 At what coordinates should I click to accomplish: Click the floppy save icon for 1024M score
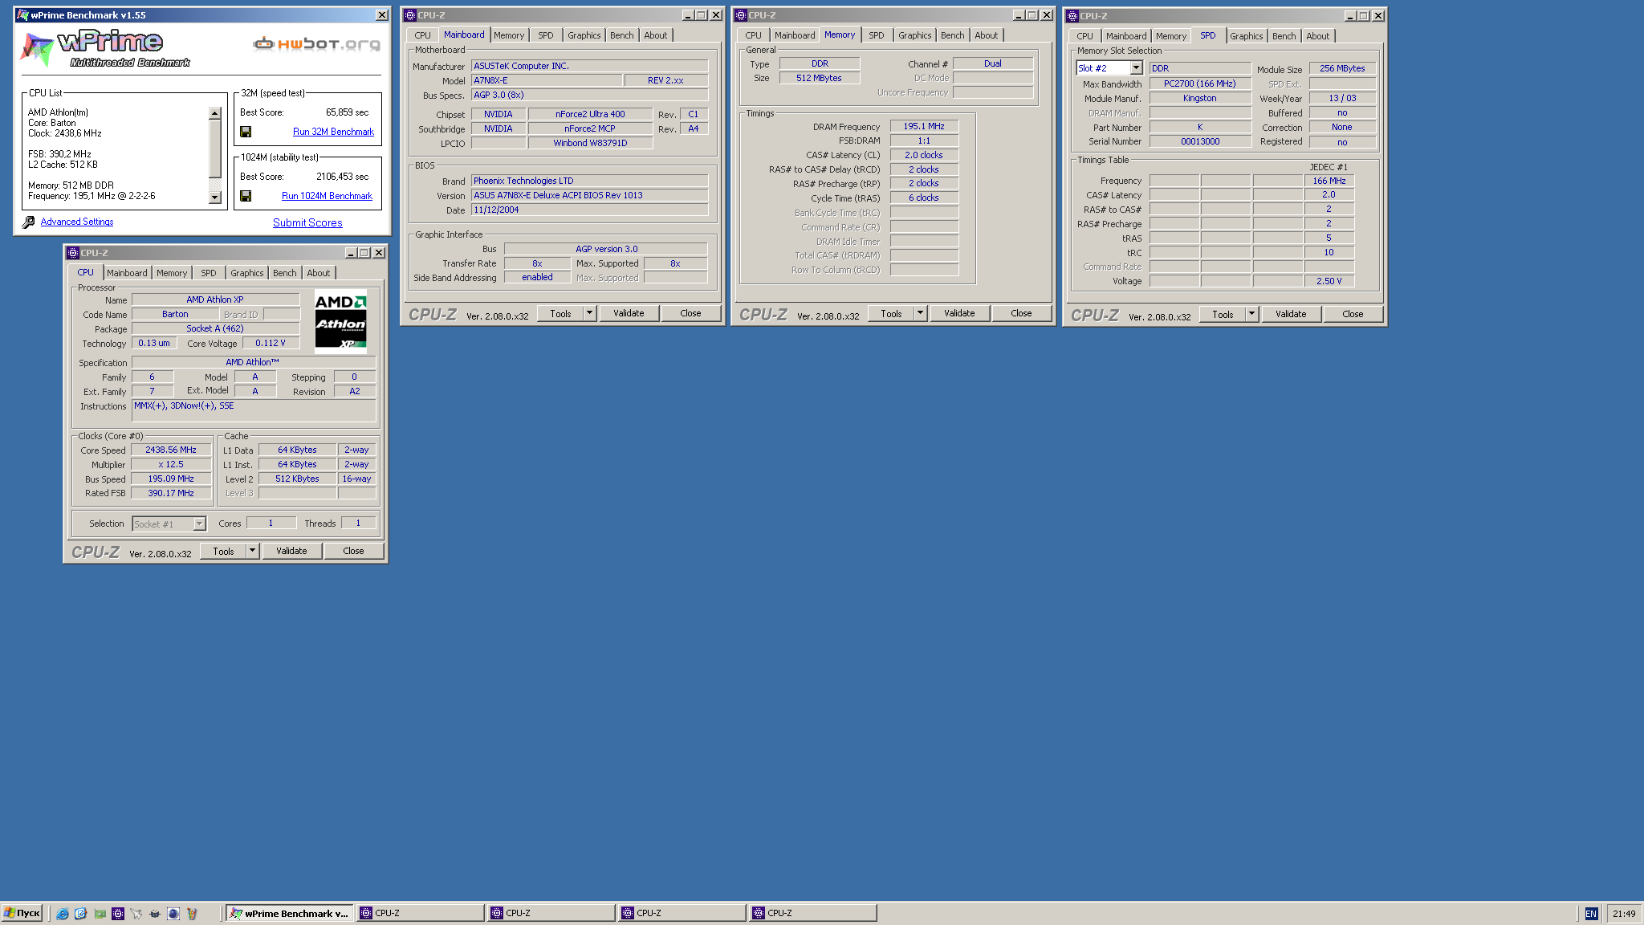coord(246,196)
